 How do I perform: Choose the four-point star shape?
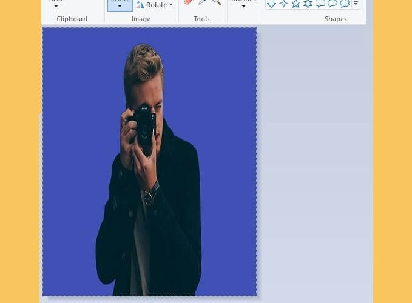283,4
